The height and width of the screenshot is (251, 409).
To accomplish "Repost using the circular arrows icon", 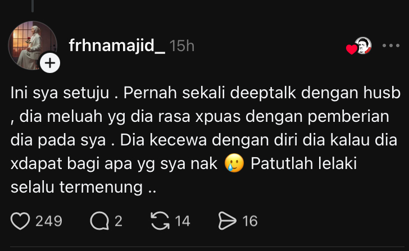I will 160,221.
